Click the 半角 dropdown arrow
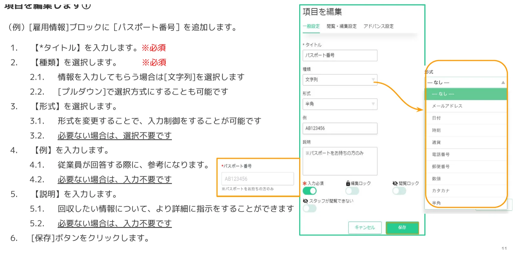The width and height of the screenshot is (517, 254). 373,104
